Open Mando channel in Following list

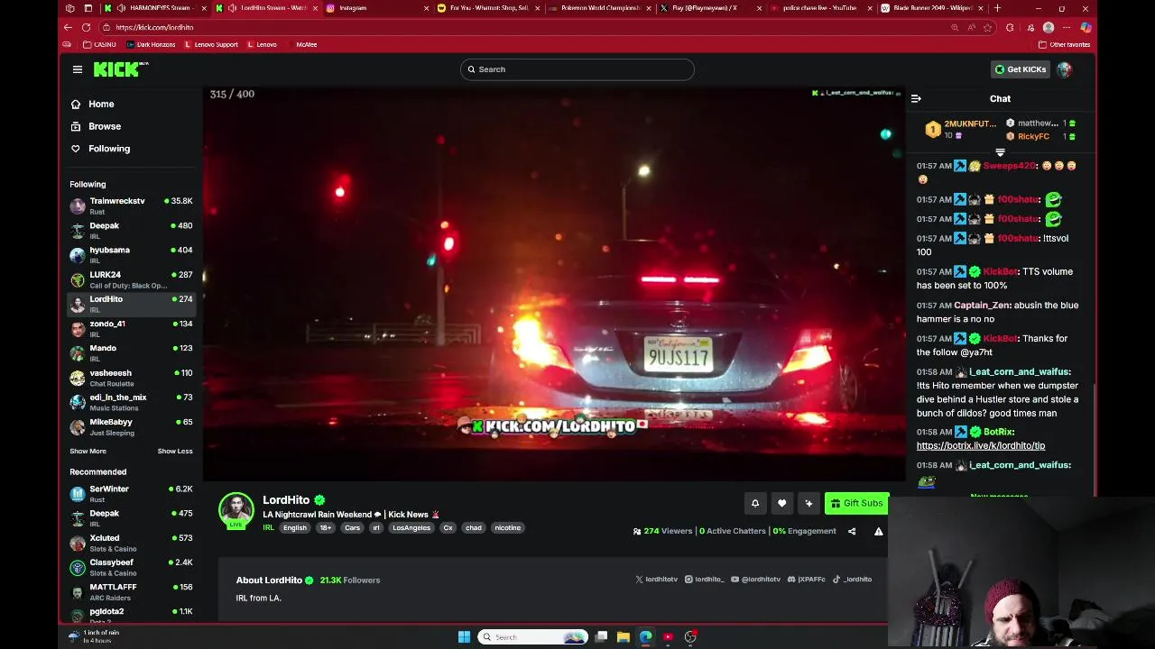click(132, 352)
